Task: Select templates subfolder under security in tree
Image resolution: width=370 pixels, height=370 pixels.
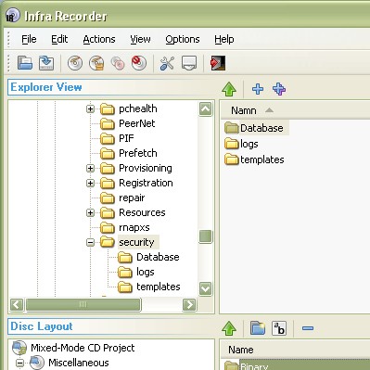Action: click(159, 287)
